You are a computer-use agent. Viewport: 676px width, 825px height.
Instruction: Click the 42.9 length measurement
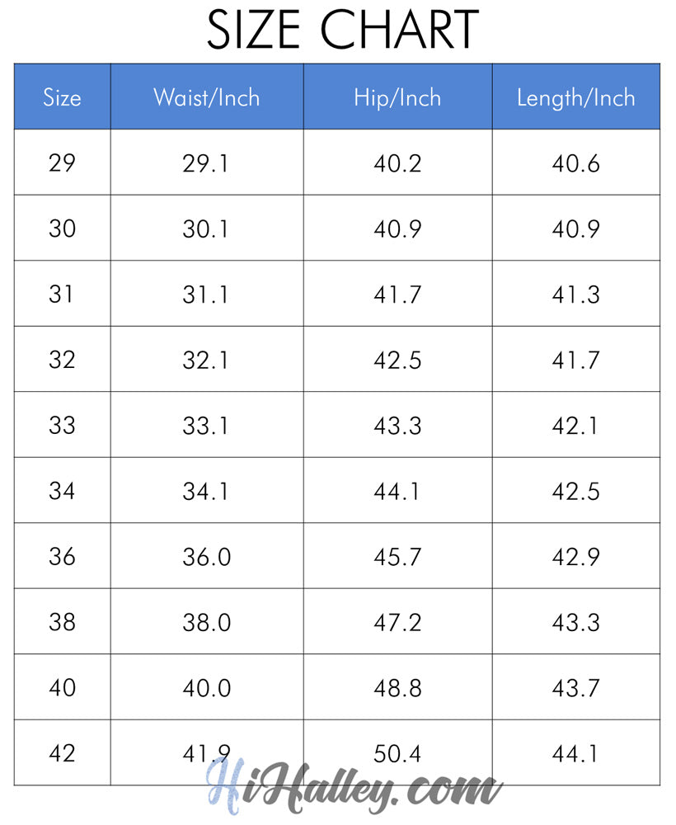point(575,557)
